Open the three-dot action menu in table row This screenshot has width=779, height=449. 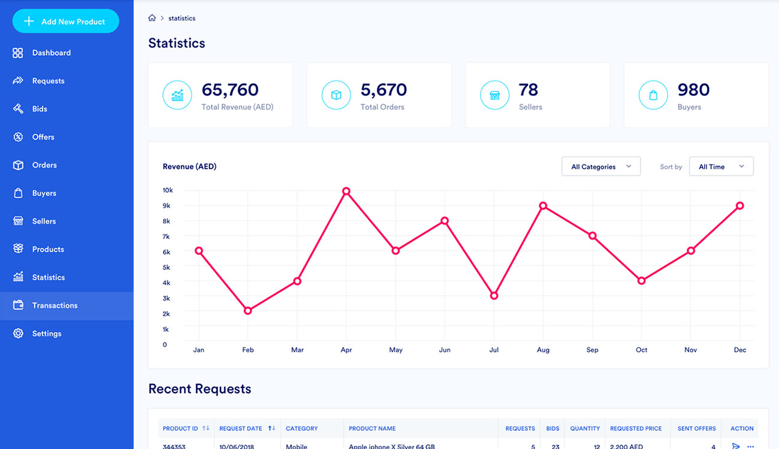click(x=750, y=446)
